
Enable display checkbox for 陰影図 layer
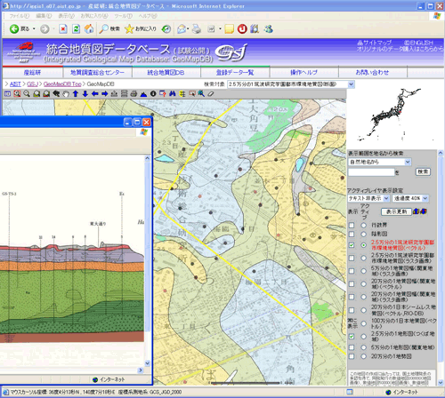pos(352,234)
